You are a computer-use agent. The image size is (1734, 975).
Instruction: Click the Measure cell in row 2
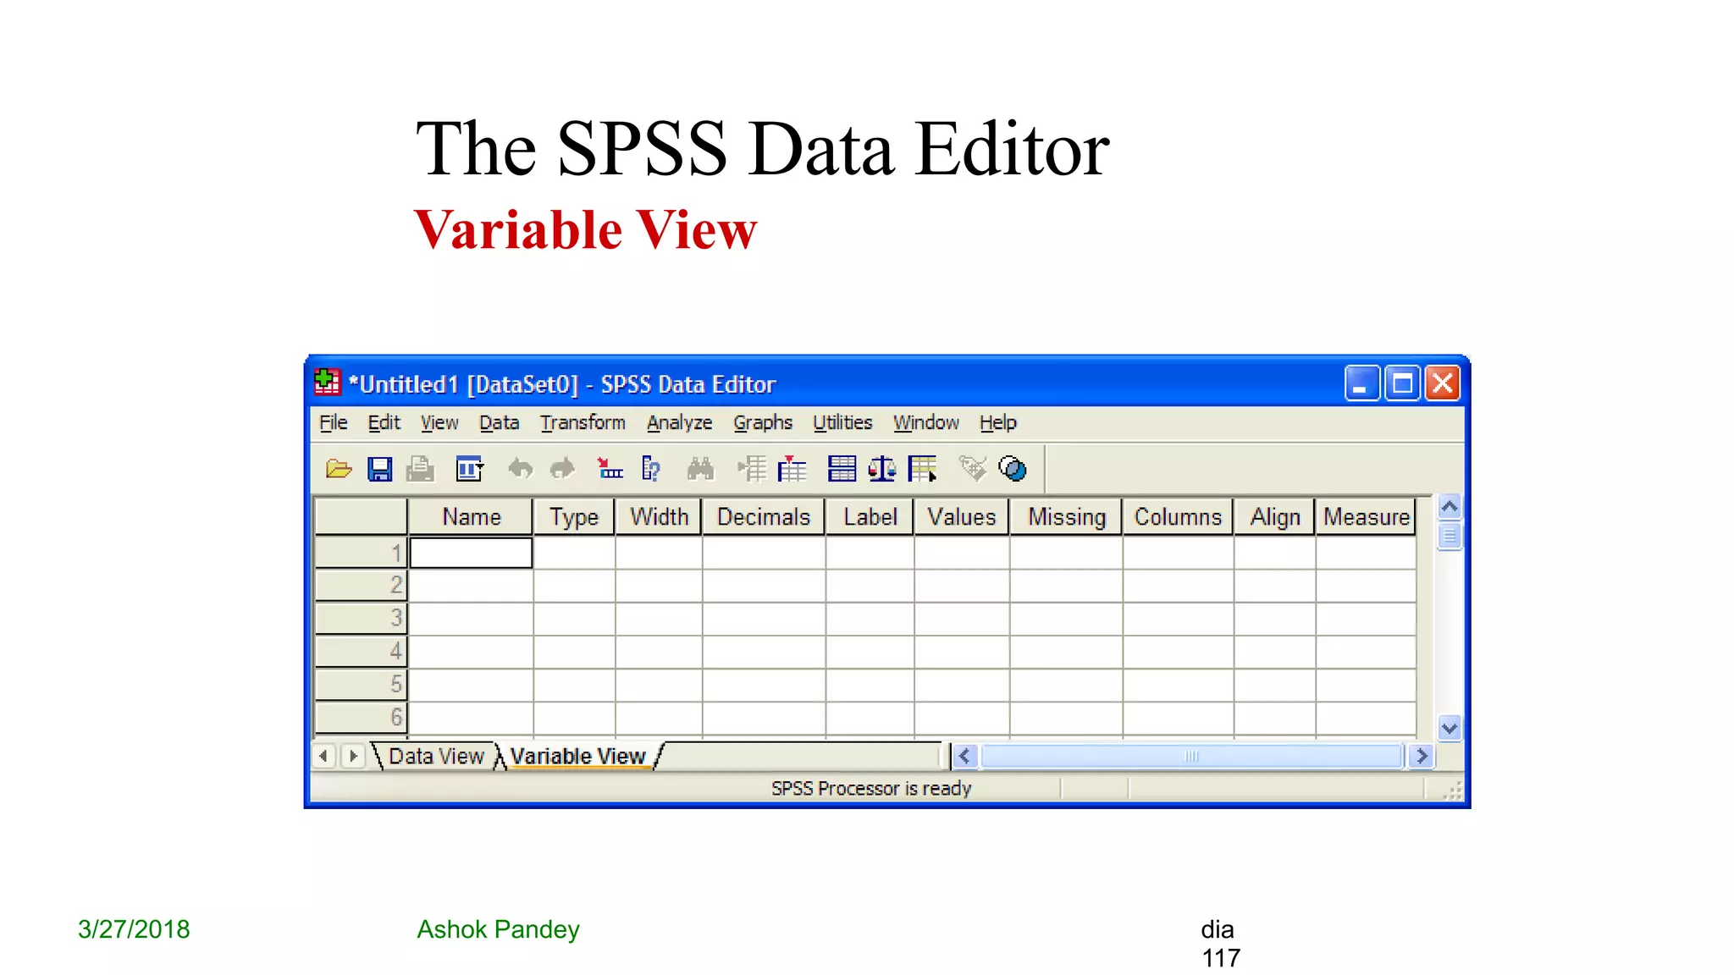(1366, 586)
